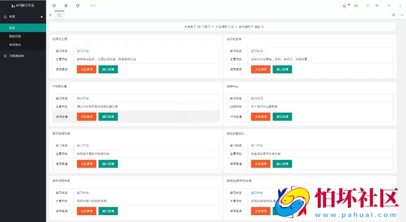Click 获取知乎最新的新闻列表 description text
Viewport: 406px width, 222px height.
tap(93, 154)
